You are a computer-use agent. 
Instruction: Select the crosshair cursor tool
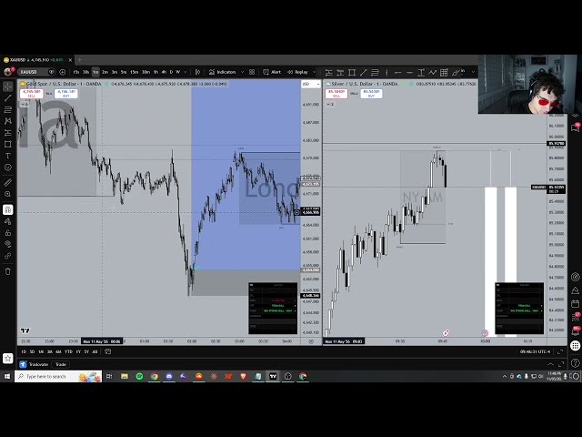(x=8, y=86)
